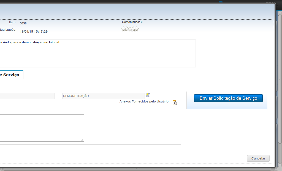This screenshot has height=171, width=282.
Task: Click the gray field left of DEMONSTRAÇÃO
Action: click(x=27, y=96)
